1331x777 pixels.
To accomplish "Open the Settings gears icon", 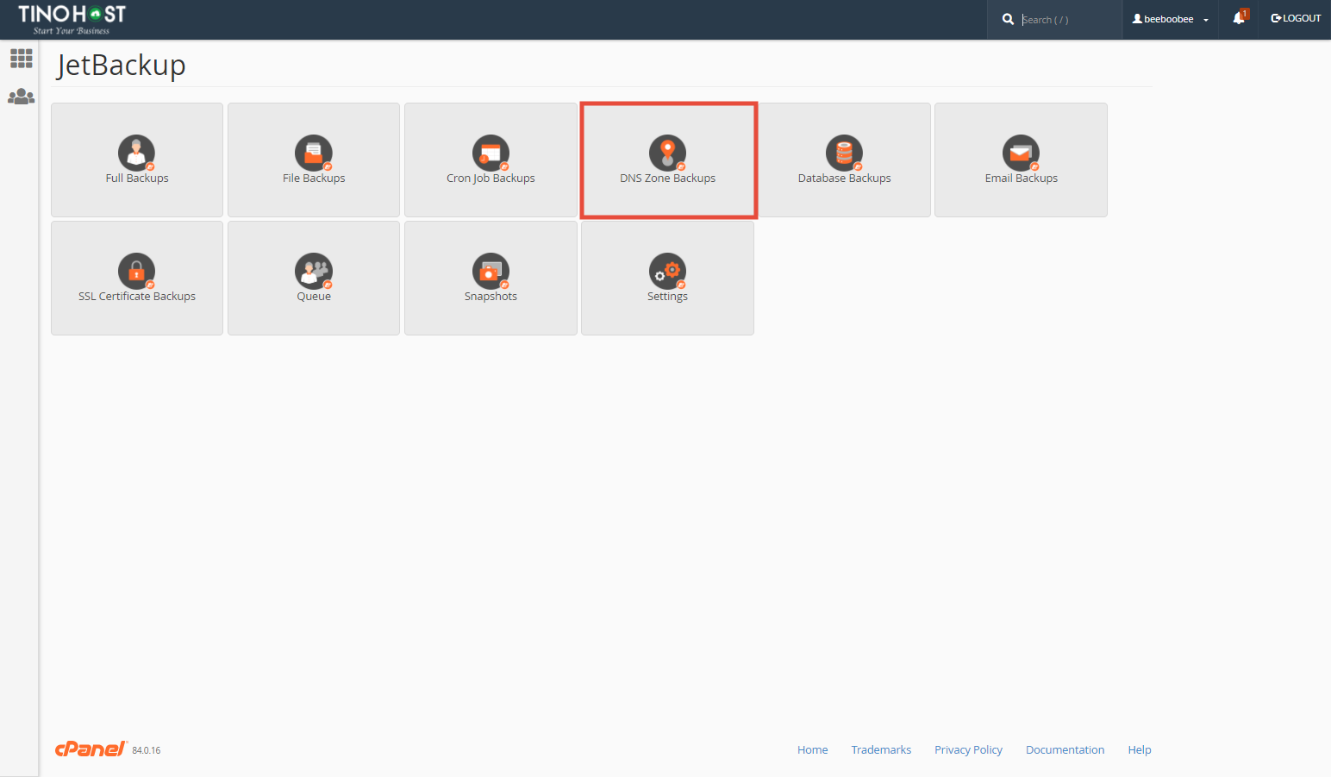I will [668, 271].
